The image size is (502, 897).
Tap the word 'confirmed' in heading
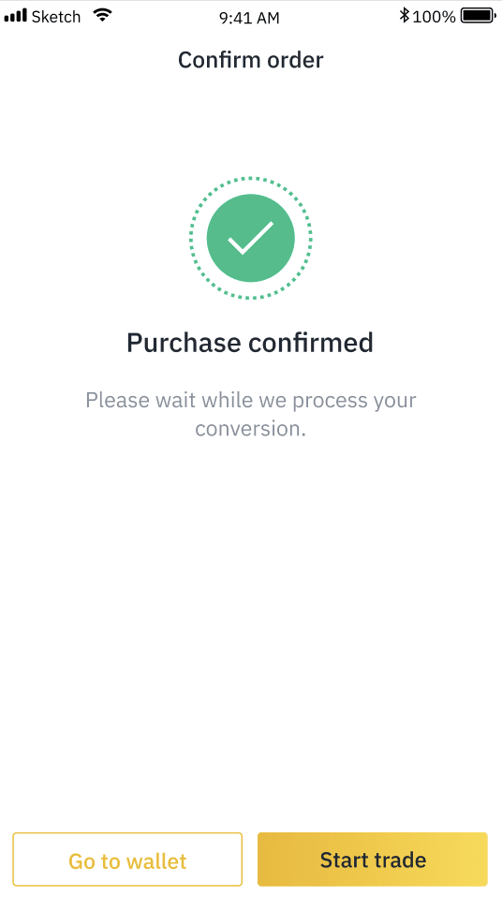tap(311, 342)
